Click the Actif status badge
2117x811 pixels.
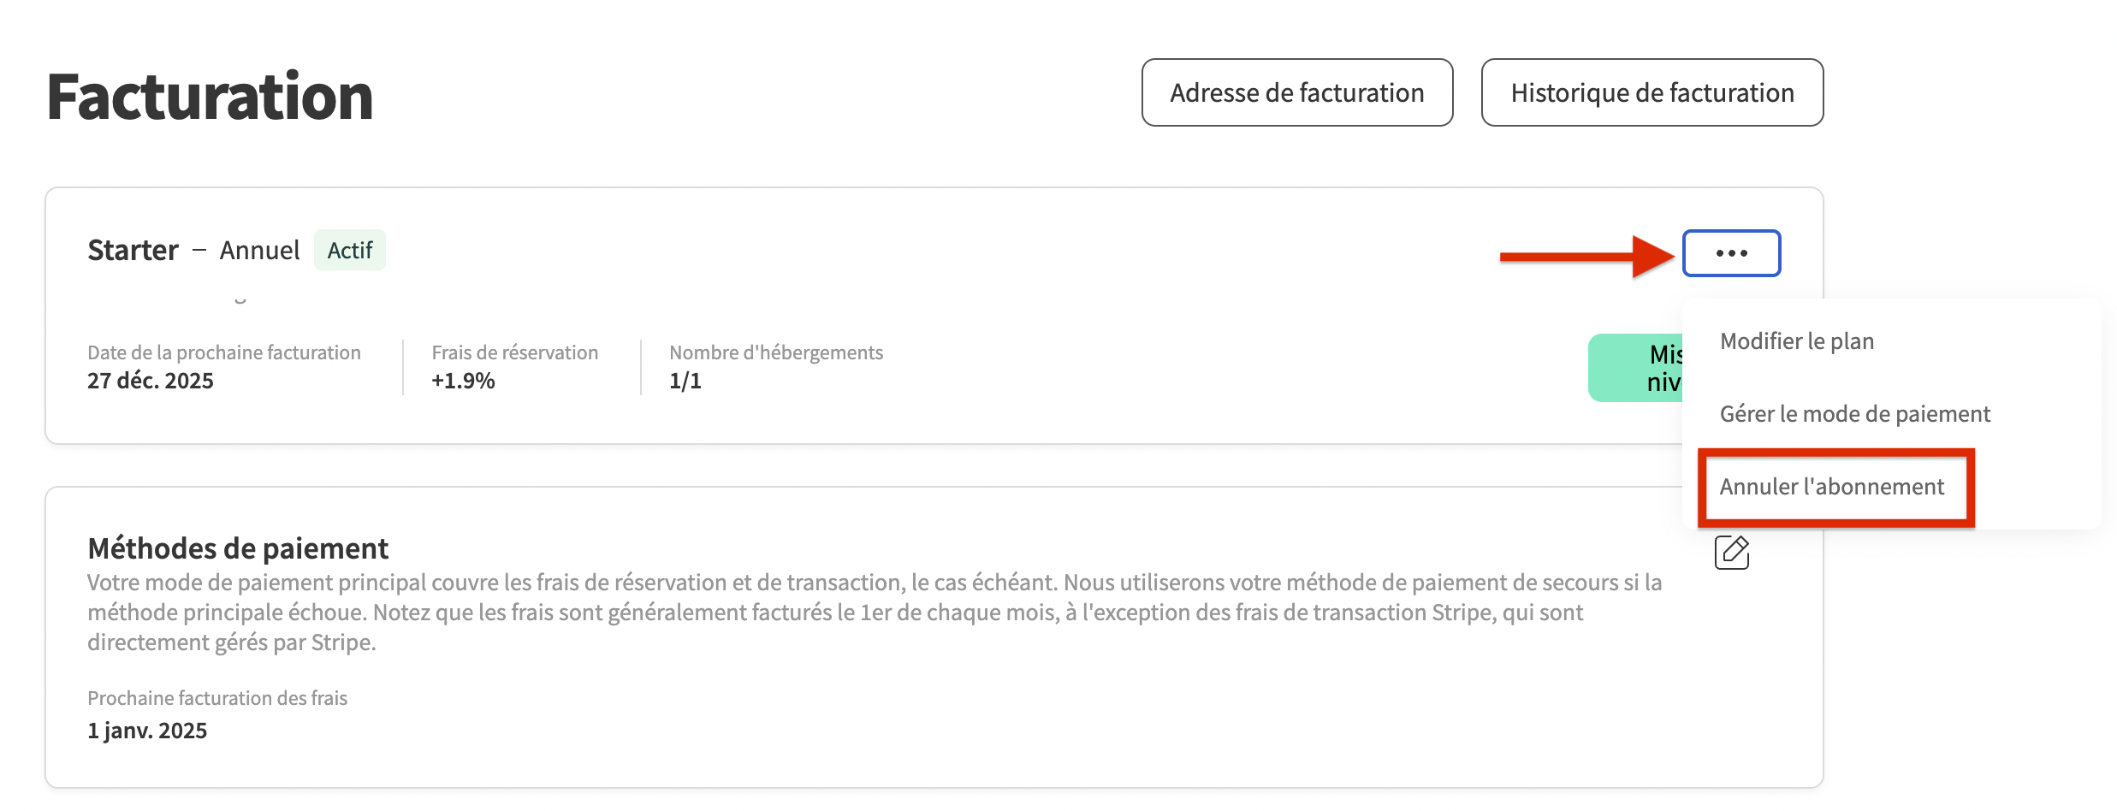tap(349, 250)
